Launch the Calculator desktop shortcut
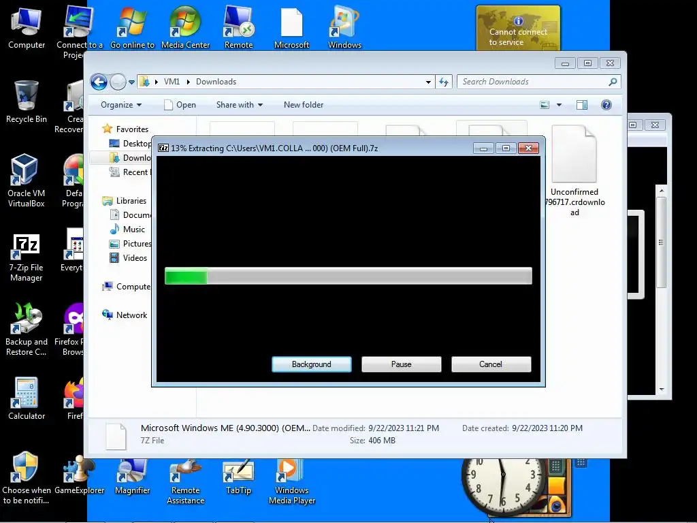697x523 pixels. (27, 398)
